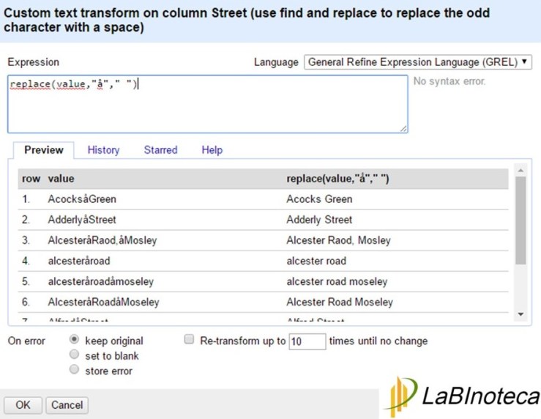Click the preview scrollbar down arrow
The height and width of the screenshot is (419, 541).
(521, 314)
